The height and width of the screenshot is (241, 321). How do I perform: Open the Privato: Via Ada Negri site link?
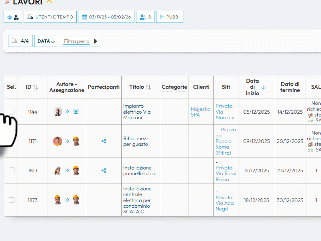click(224, 203)
